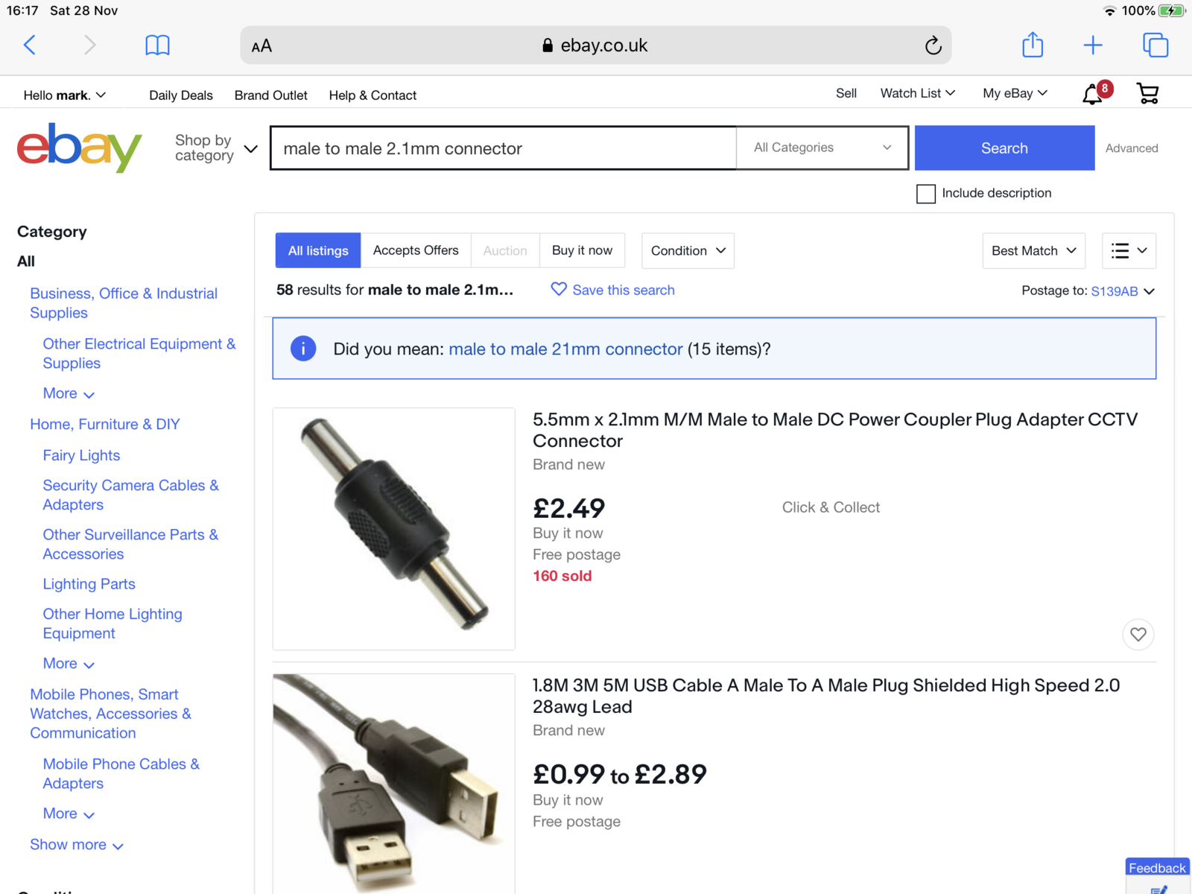Add first item to watch list heart
Image resolution: width=1192 pixels, height=894 pixels.
point(1138,635)
